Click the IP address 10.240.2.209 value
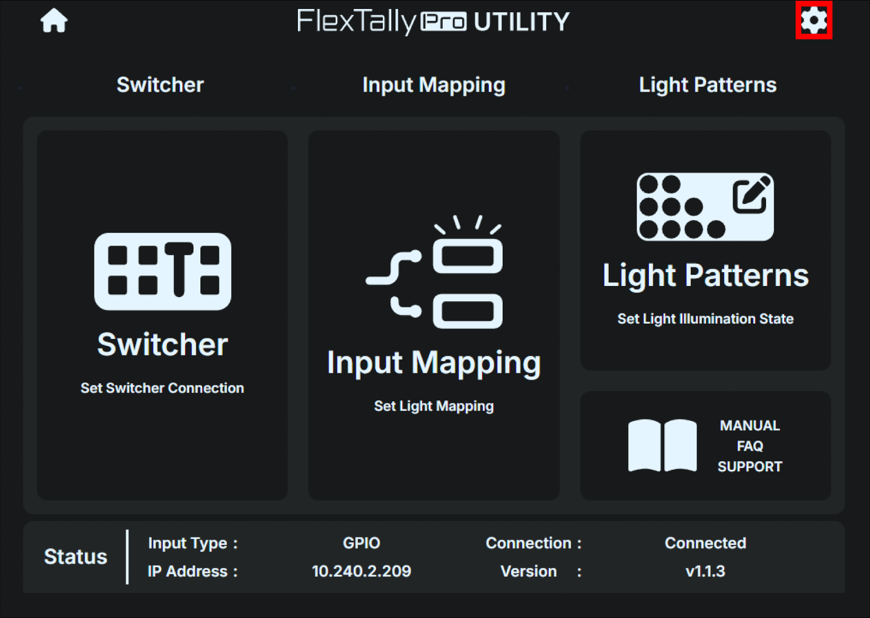 pyautogui.click(x=362, y=571)
